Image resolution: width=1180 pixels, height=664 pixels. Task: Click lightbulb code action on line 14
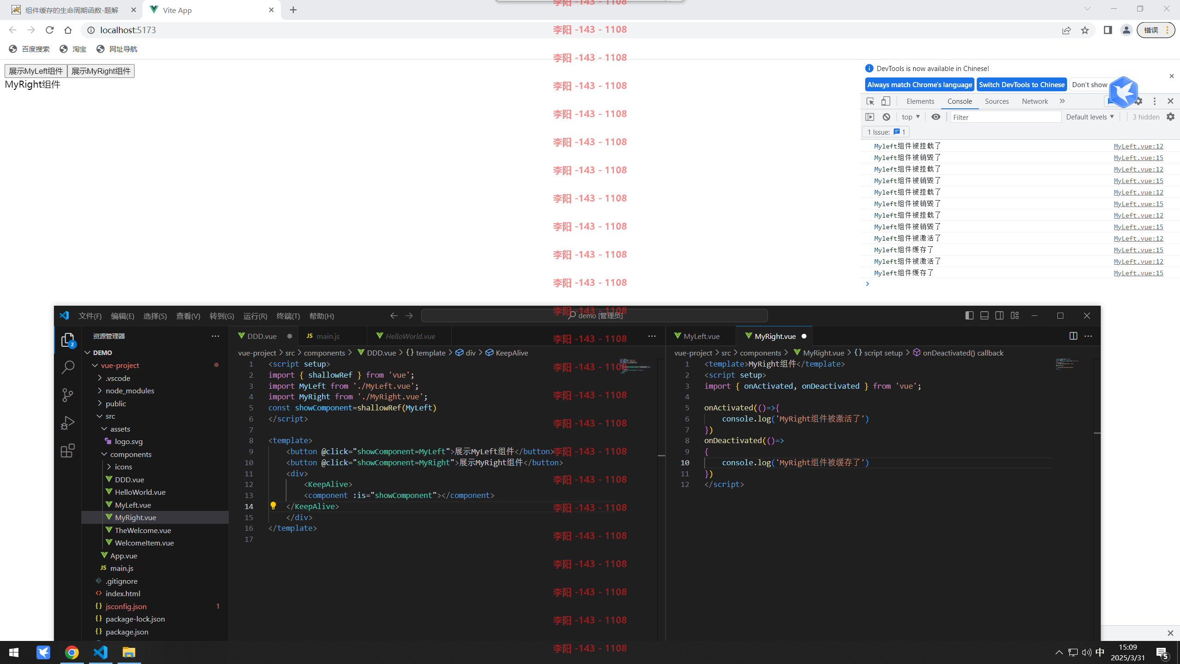pyautogui.click(x=273, y=506)
